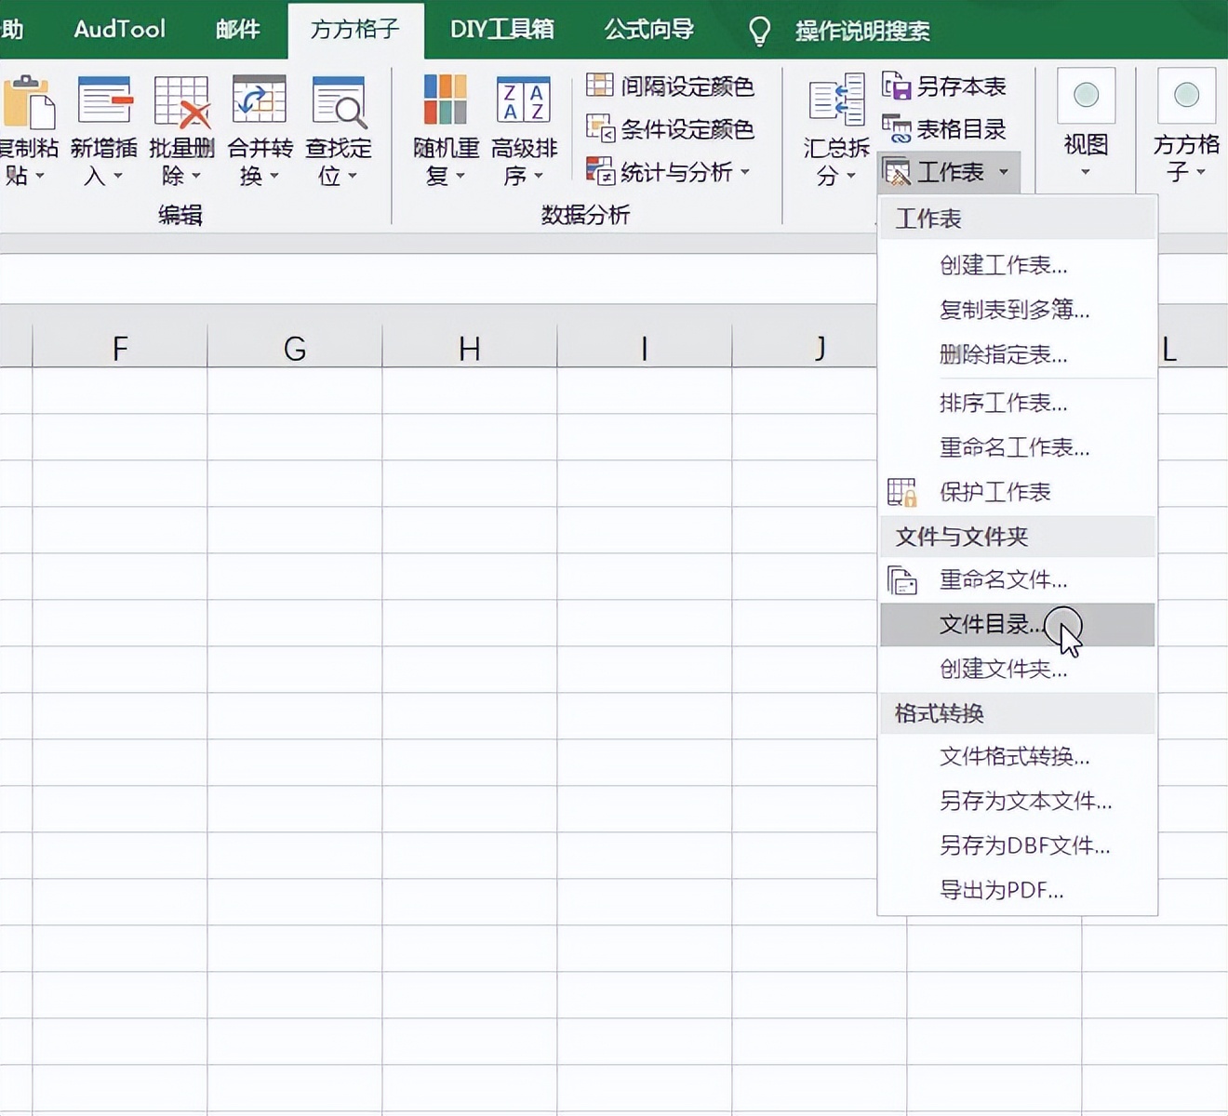Open the 公式向导 ribbon tab
The height and width of the screenshot is (1116, 1228).
click(x=648, y=29)
